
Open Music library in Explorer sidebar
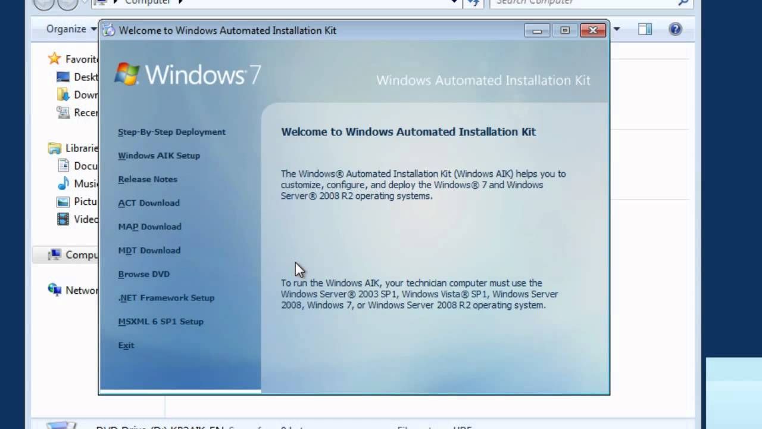tap(77, 184)
